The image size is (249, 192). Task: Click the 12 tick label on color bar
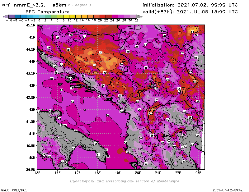76,20
